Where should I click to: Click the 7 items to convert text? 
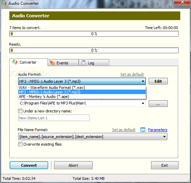[x=25, y=28]
